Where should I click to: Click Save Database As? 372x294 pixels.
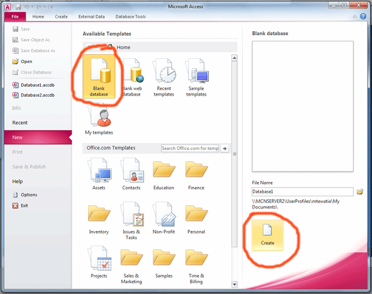point(34,50)
